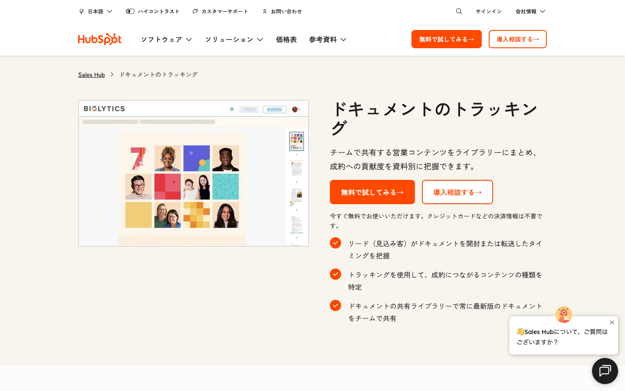The image size is (625, 391).
Task: Open the Sales Hub breadcrumb link
Action: 91,74
